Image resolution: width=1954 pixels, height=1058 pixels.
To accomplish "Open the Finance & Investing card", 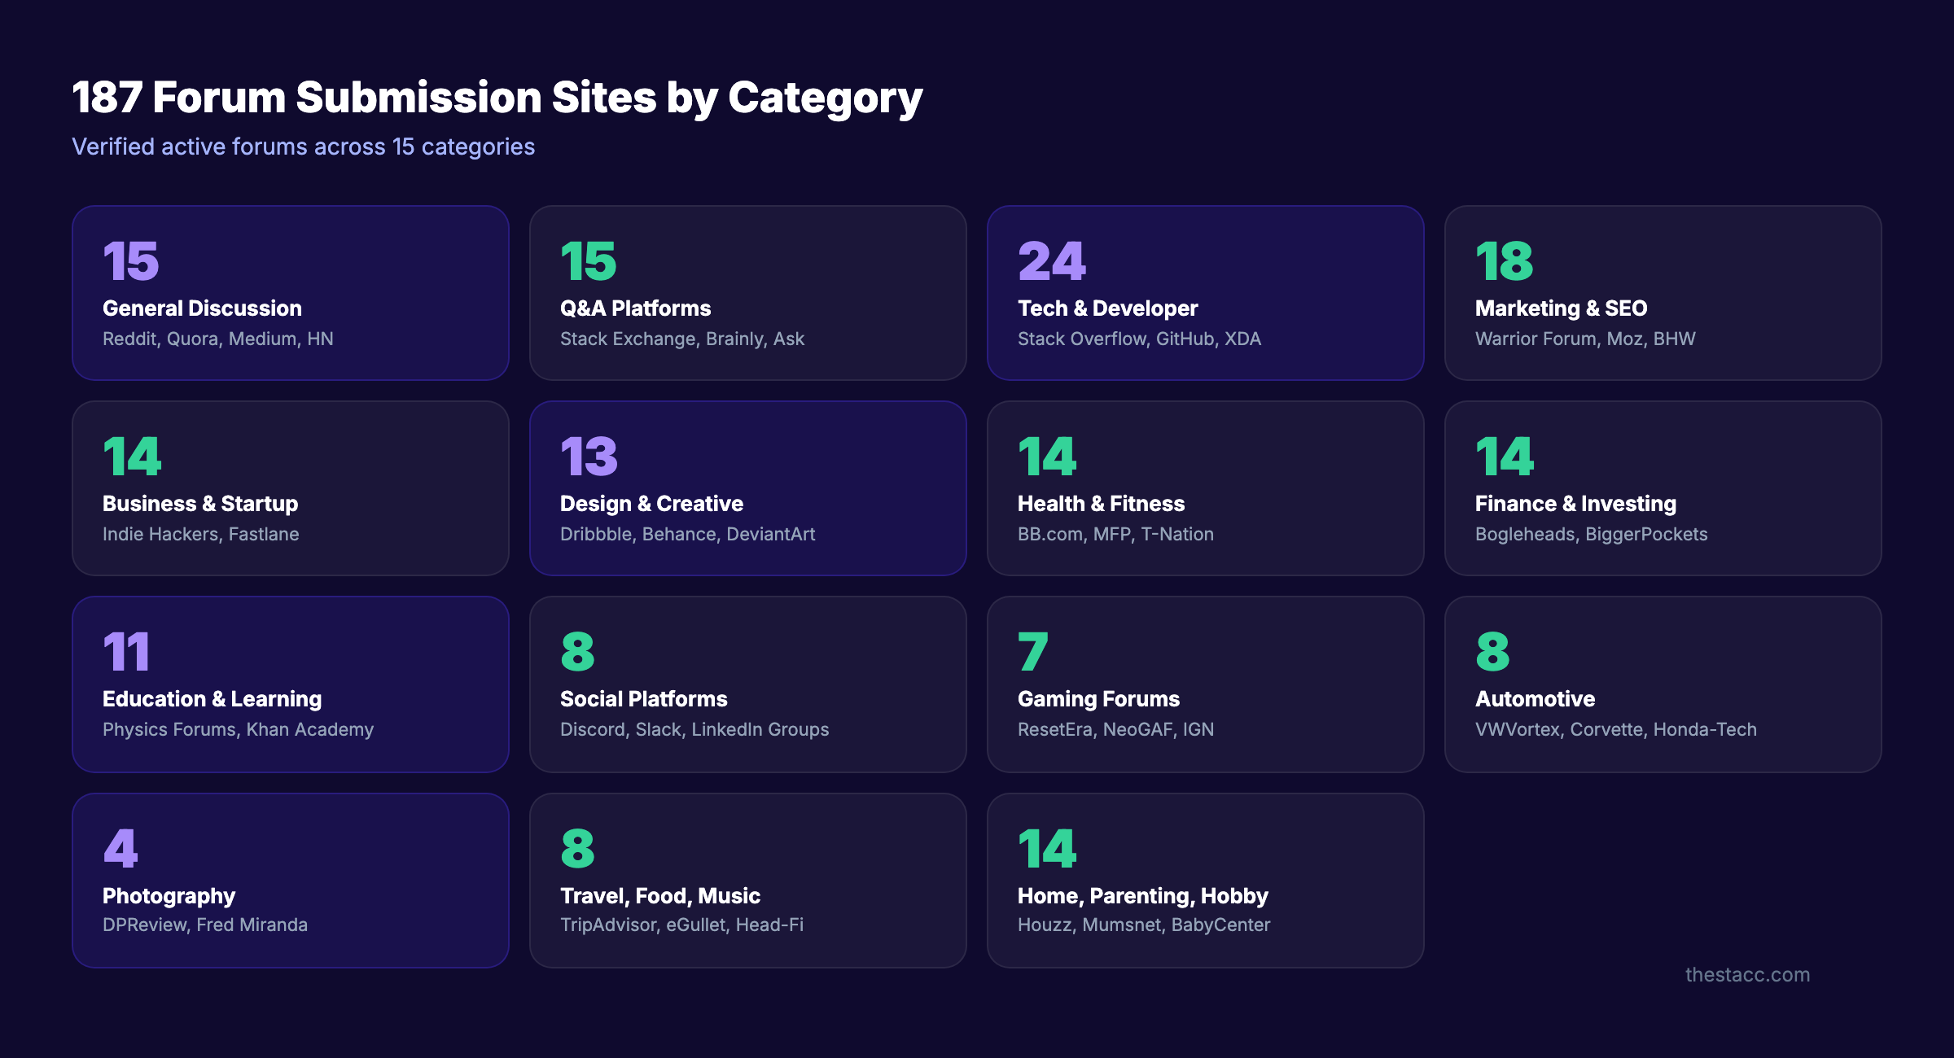I will (1663, 488).
